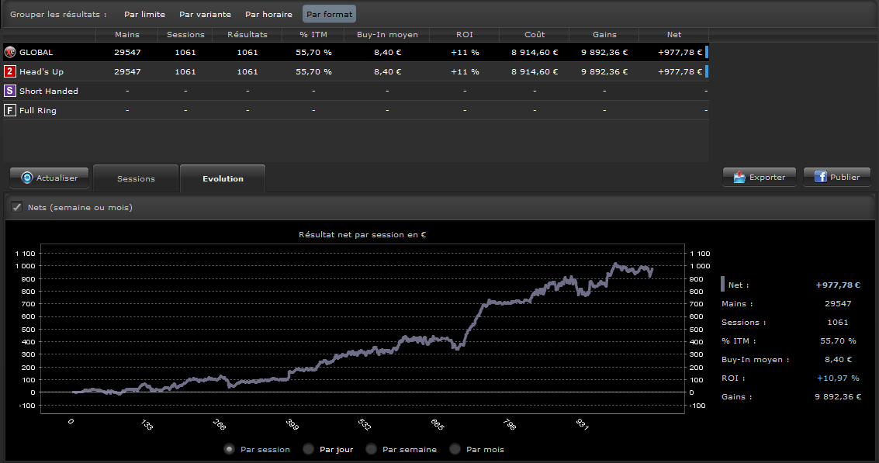Select the Par jour radio button

click(x=308, y=449)
